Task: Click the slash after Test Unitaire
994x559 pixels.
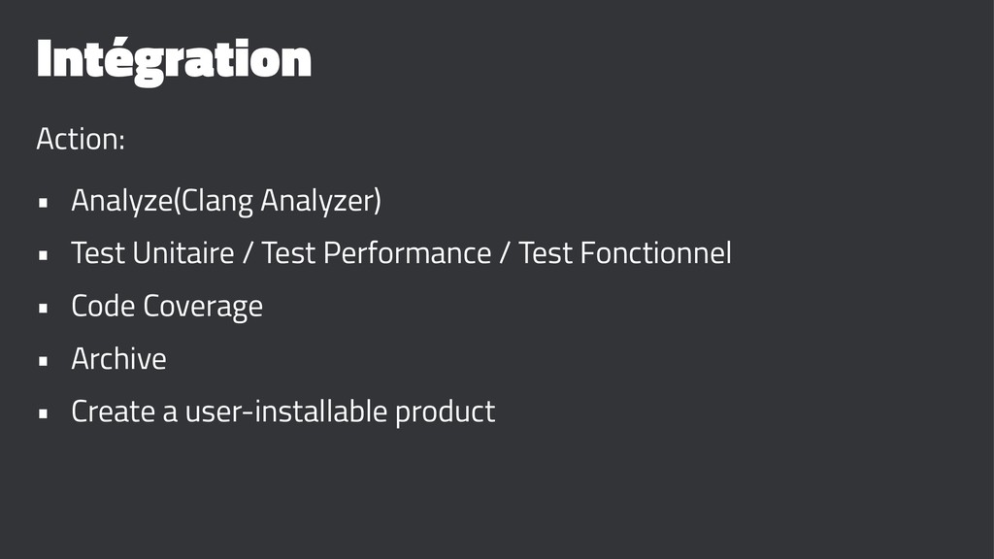Action: coord(248,255)
